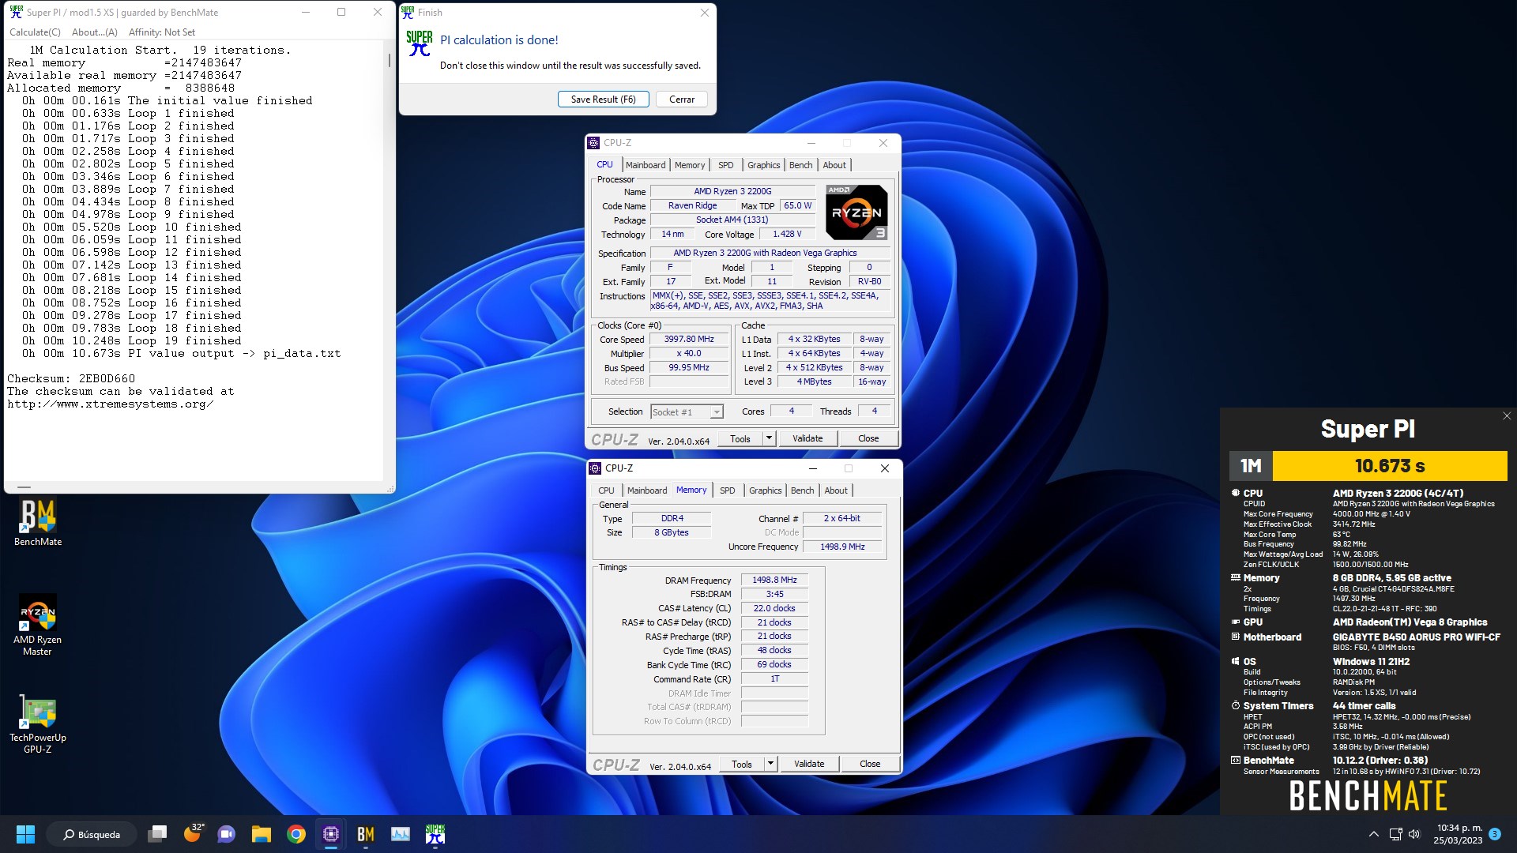Select SPD tab in lower CPU-Z

[x=728, y=490]
